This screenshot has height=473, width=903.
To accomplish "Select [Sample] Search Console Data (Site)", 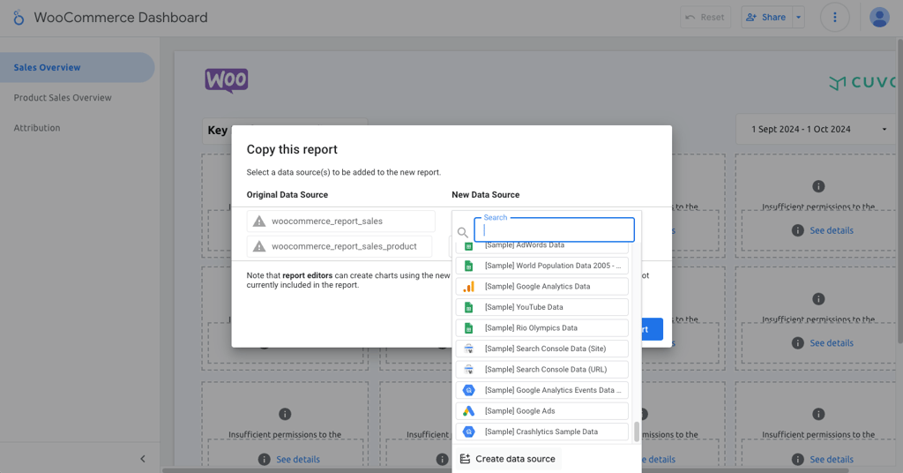I will pyautogui.click(x=542, y=349).
